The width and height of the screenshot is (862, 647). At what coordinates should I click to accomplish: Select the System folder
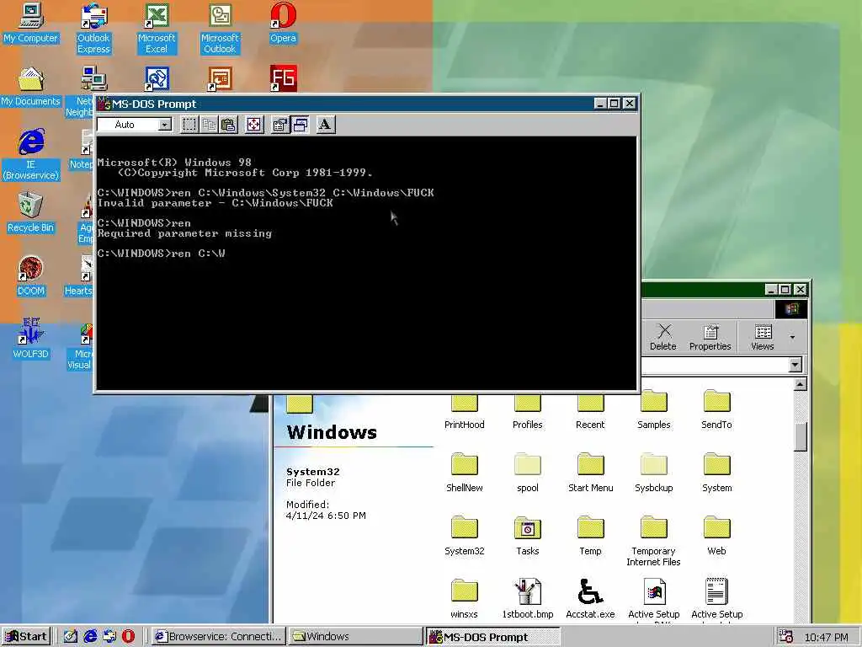pyautogui.click(x=717, y=473)
